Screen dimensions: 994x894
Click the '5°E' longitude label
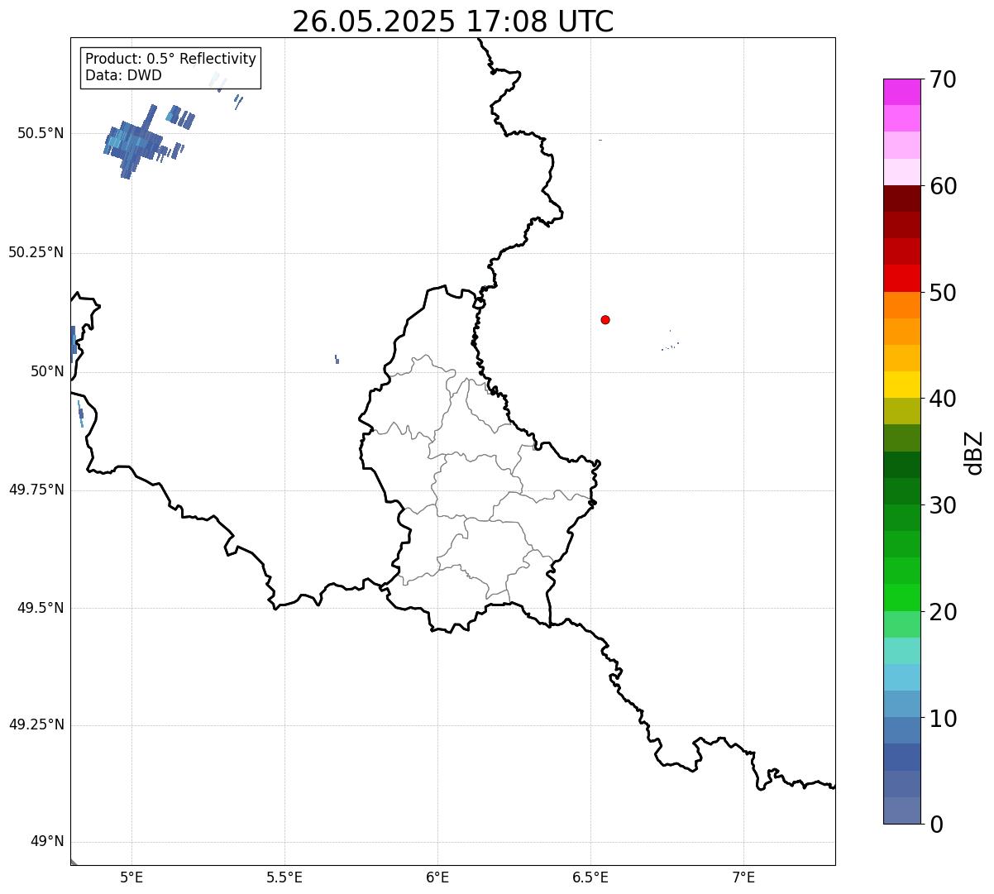(131, 877)
